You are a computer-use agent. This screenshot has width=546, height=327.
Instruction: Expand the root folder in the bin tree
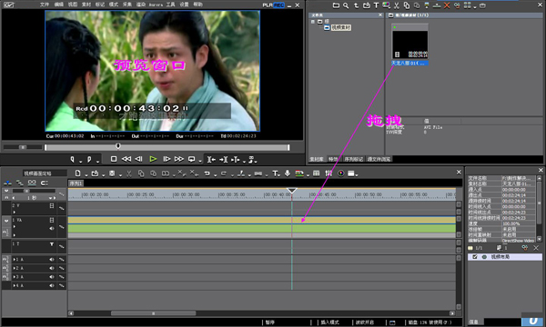pos(313,22)
